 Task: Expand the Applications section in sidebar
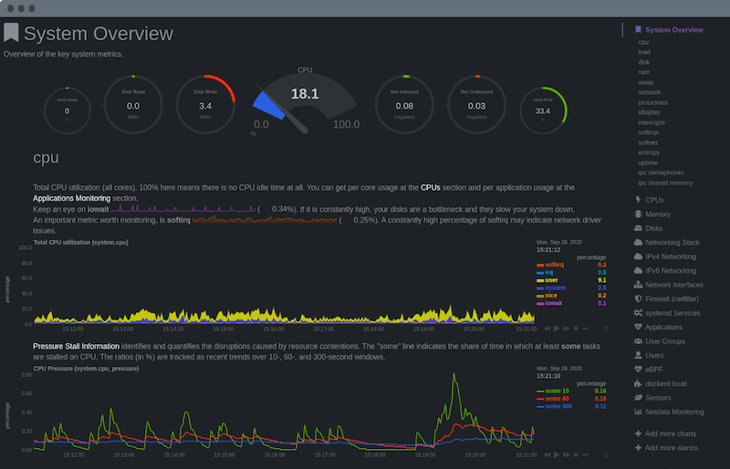[663, 327]
